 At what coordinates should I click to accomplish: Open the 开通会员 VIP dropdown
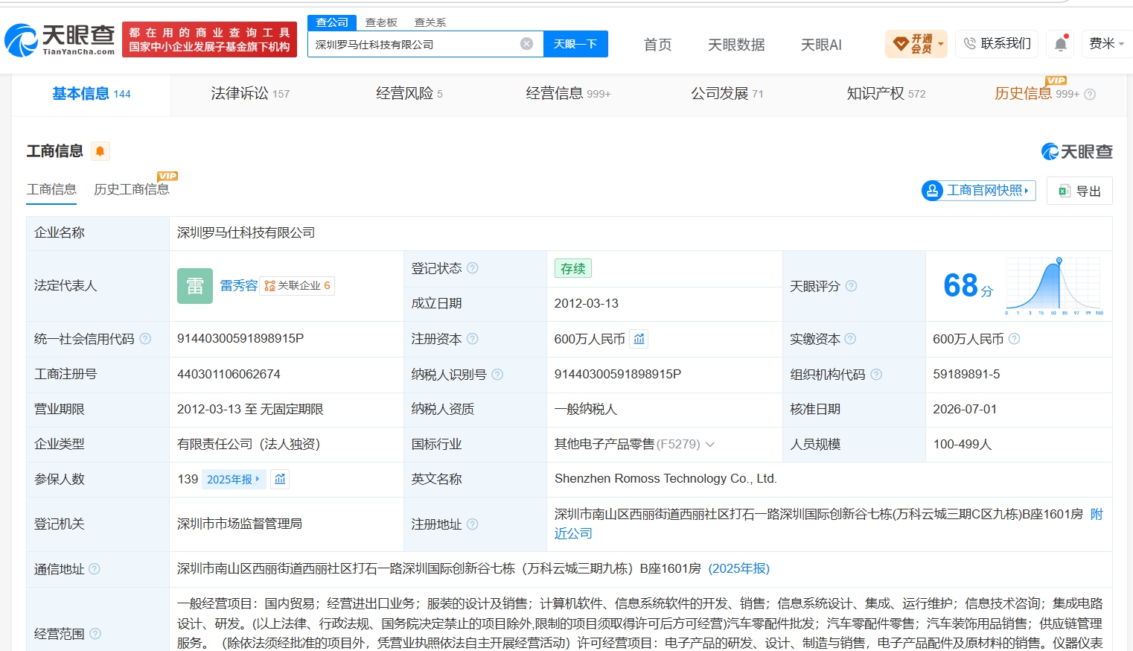916,44
